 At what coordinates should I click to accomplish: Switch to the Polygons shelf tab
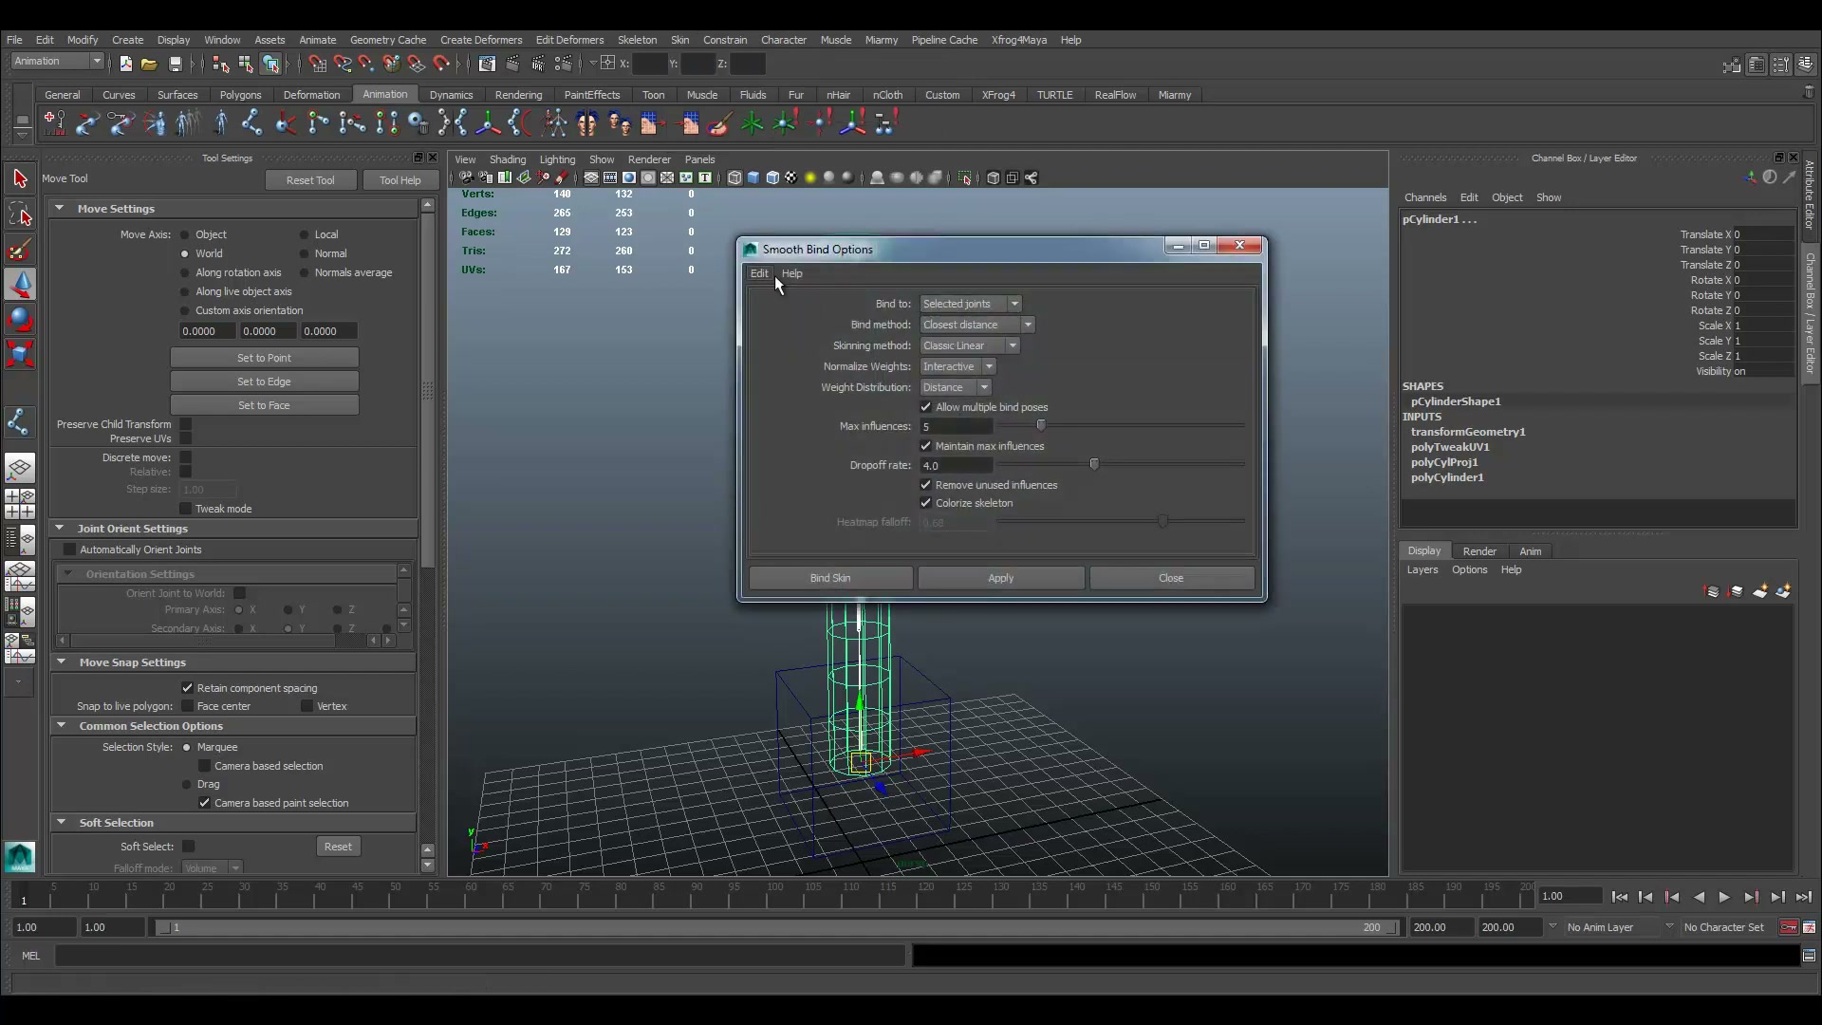240,95
